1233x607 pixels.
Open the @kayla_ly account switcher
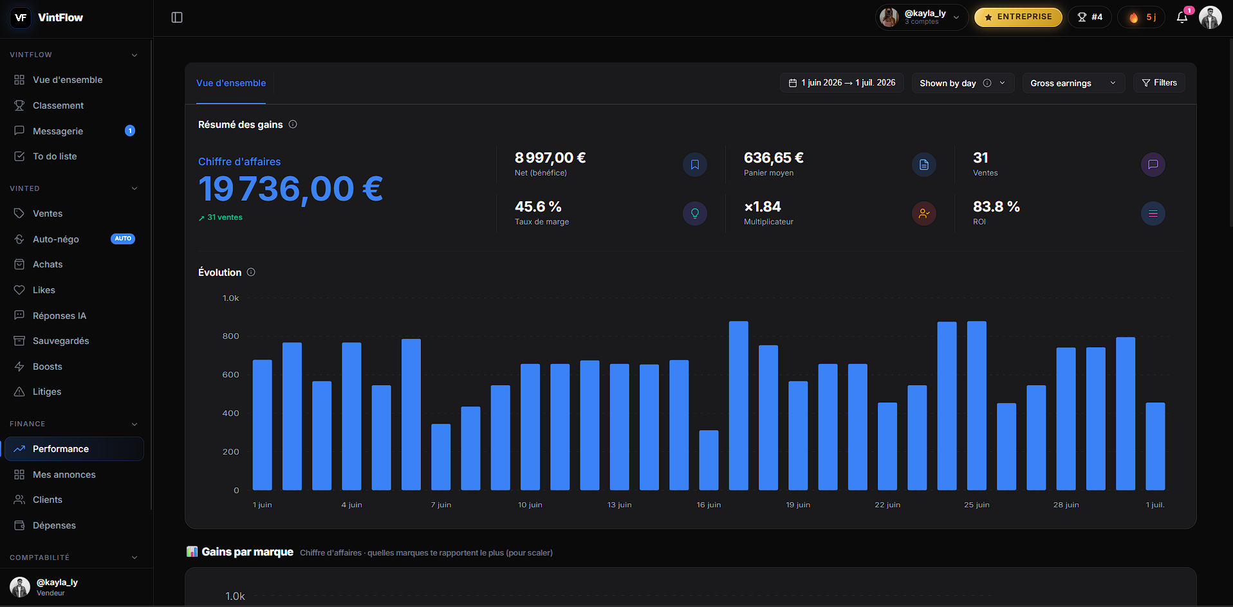tap(922, 17)
